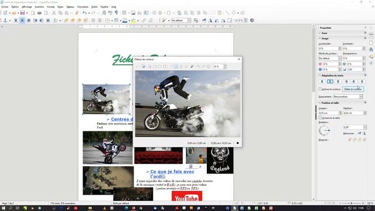The width and height of the screenshot is (375, 211).
Task: Open the Insertion menu
Action: (39, 7)
